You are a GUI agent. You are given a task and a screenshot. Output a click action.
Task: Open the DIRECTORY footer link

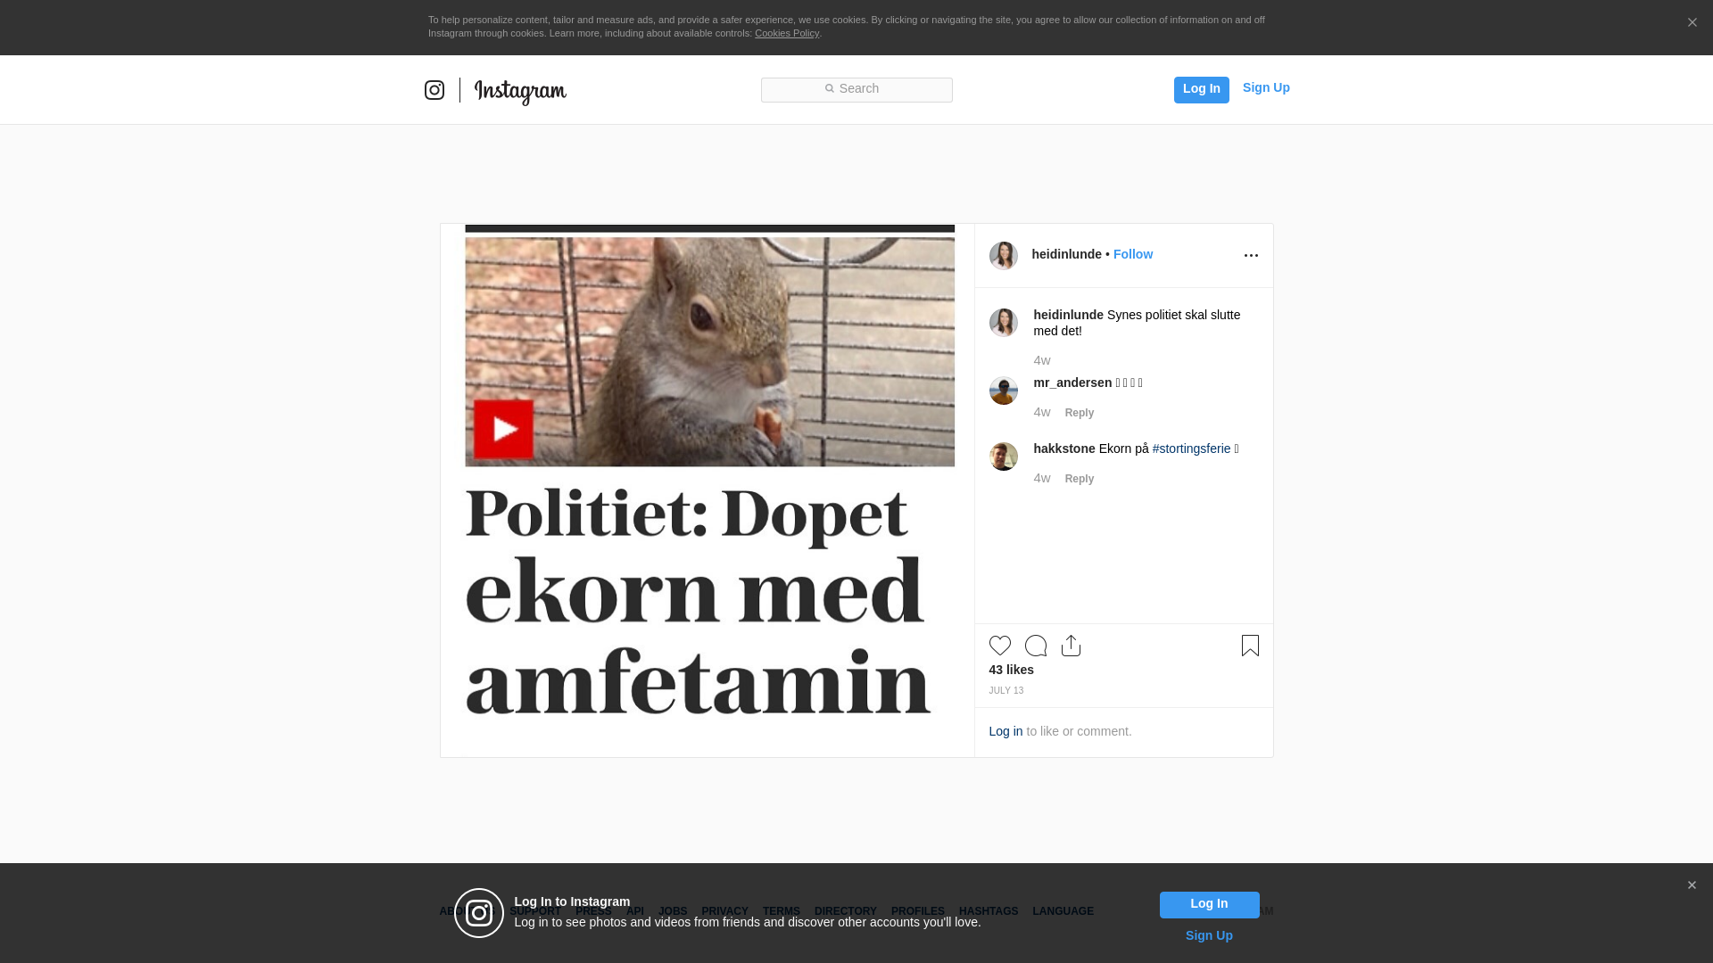pyautogui.click(x=846, y=911)
